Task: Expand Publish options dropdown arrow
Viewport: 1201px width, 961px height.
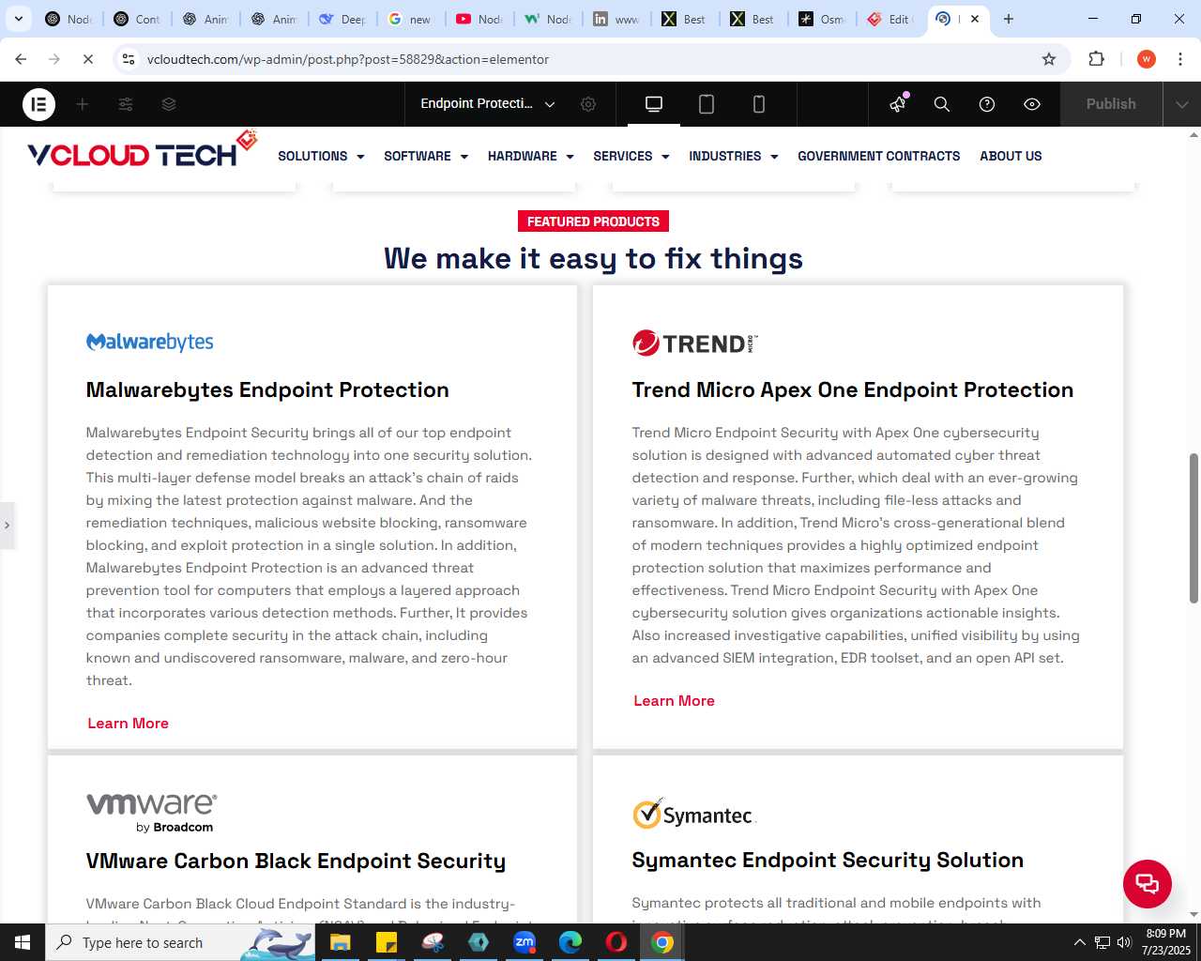Action: [1181, 104]
